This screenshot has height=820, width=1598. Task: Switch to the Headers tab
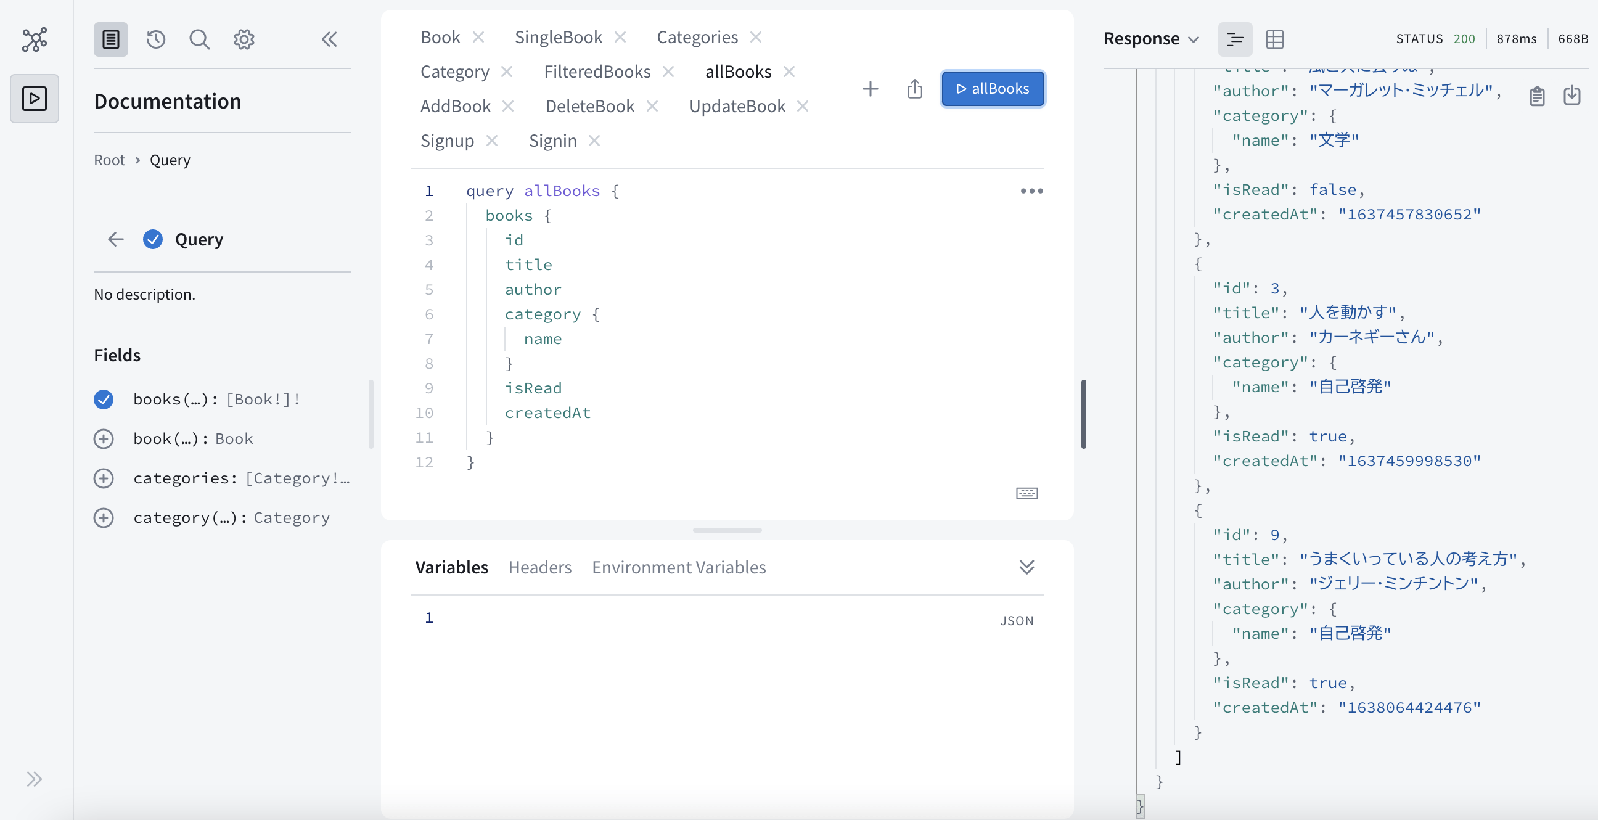[x=539, y=567]
